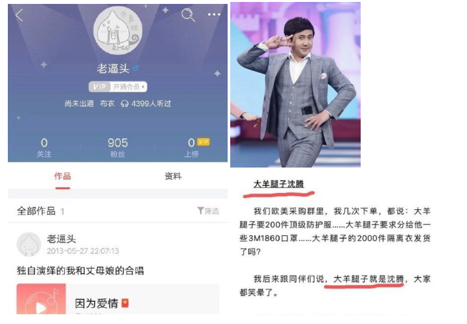The height and width of the screenshot is (324, 467).
Task: Open the 关注 count showing 0
Action: click(44, 147)
